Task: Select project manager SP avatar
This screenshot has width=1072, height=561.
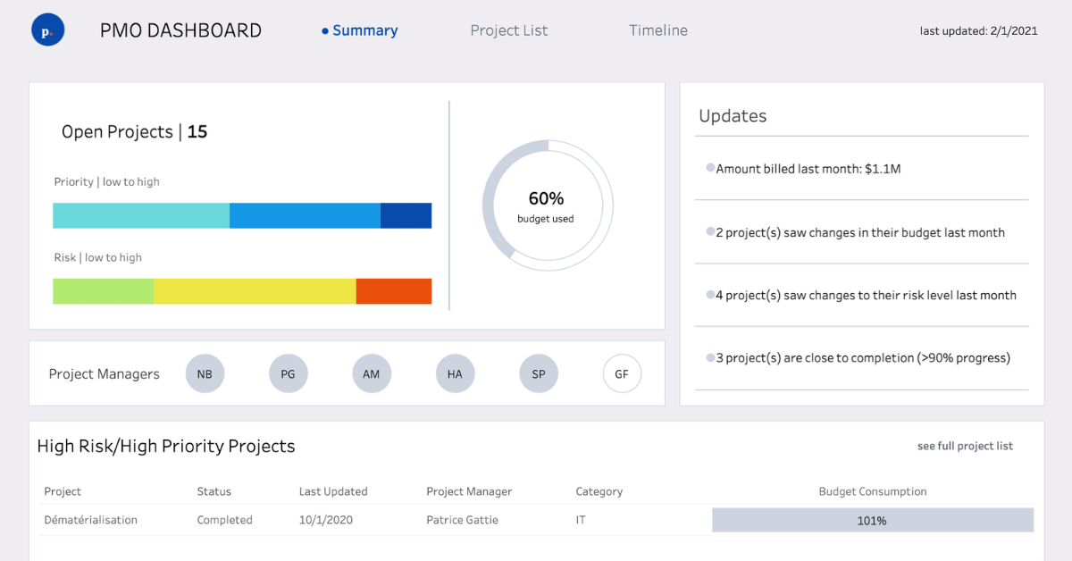Action: click(x=539, y=373)
